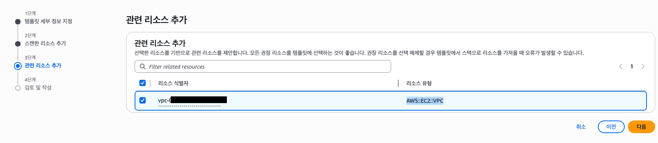Click step 4 empty circle marker
The height and width of the screenshot is (143, 658).
click(18, 88)
